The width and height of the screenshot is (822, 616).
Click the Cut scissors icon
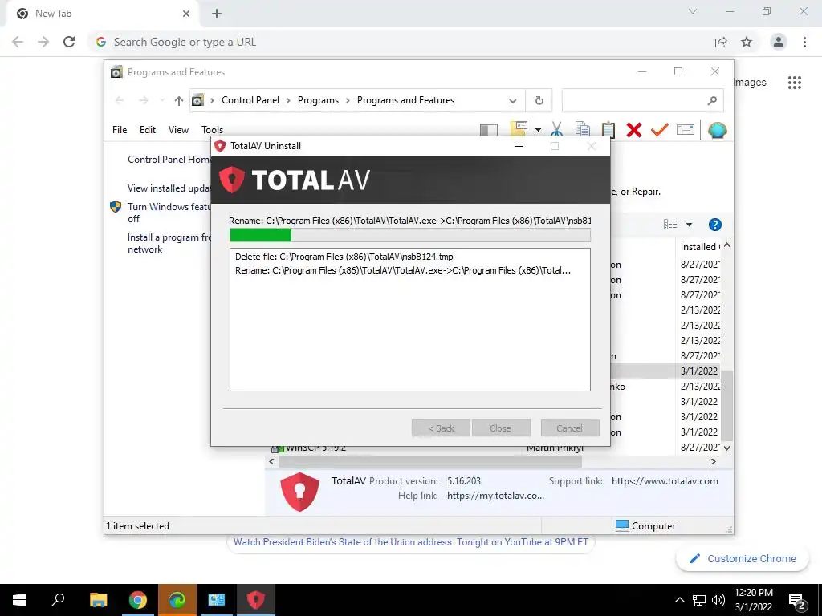coord(557,129)
